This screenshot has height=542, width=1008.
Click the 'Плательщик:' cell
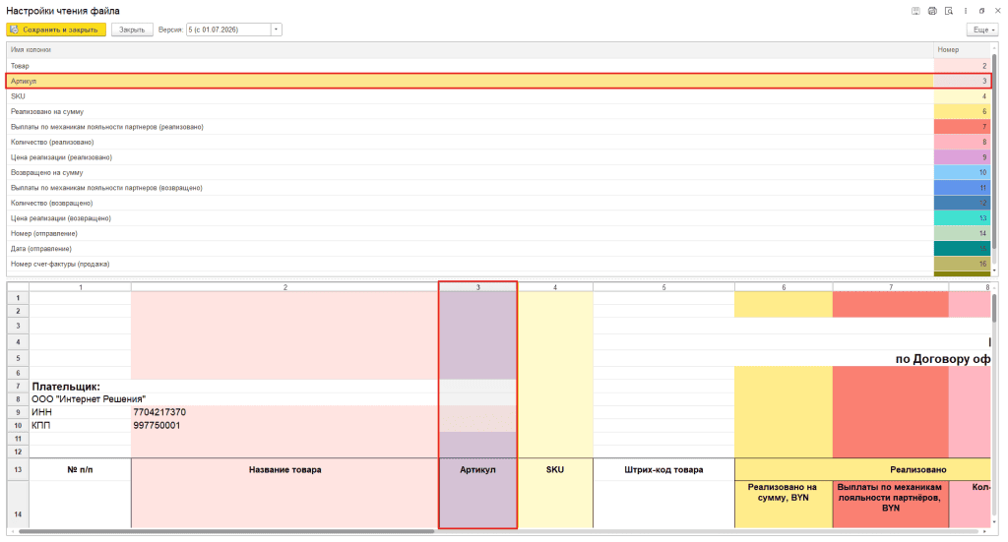point(66,387)
